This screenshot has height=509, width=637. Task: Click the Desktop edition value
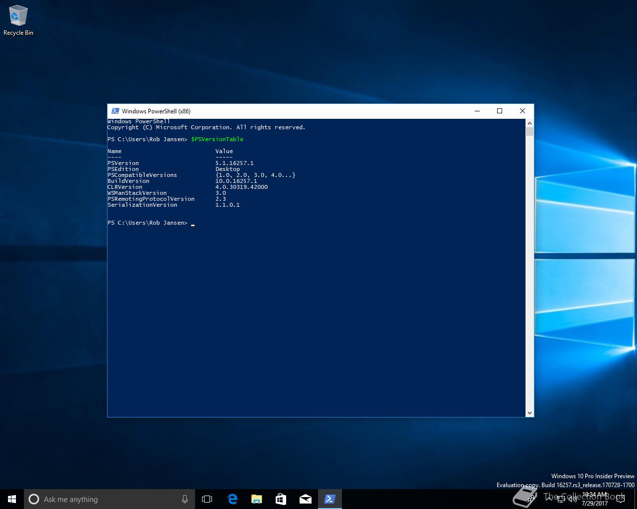pos(227,169)
